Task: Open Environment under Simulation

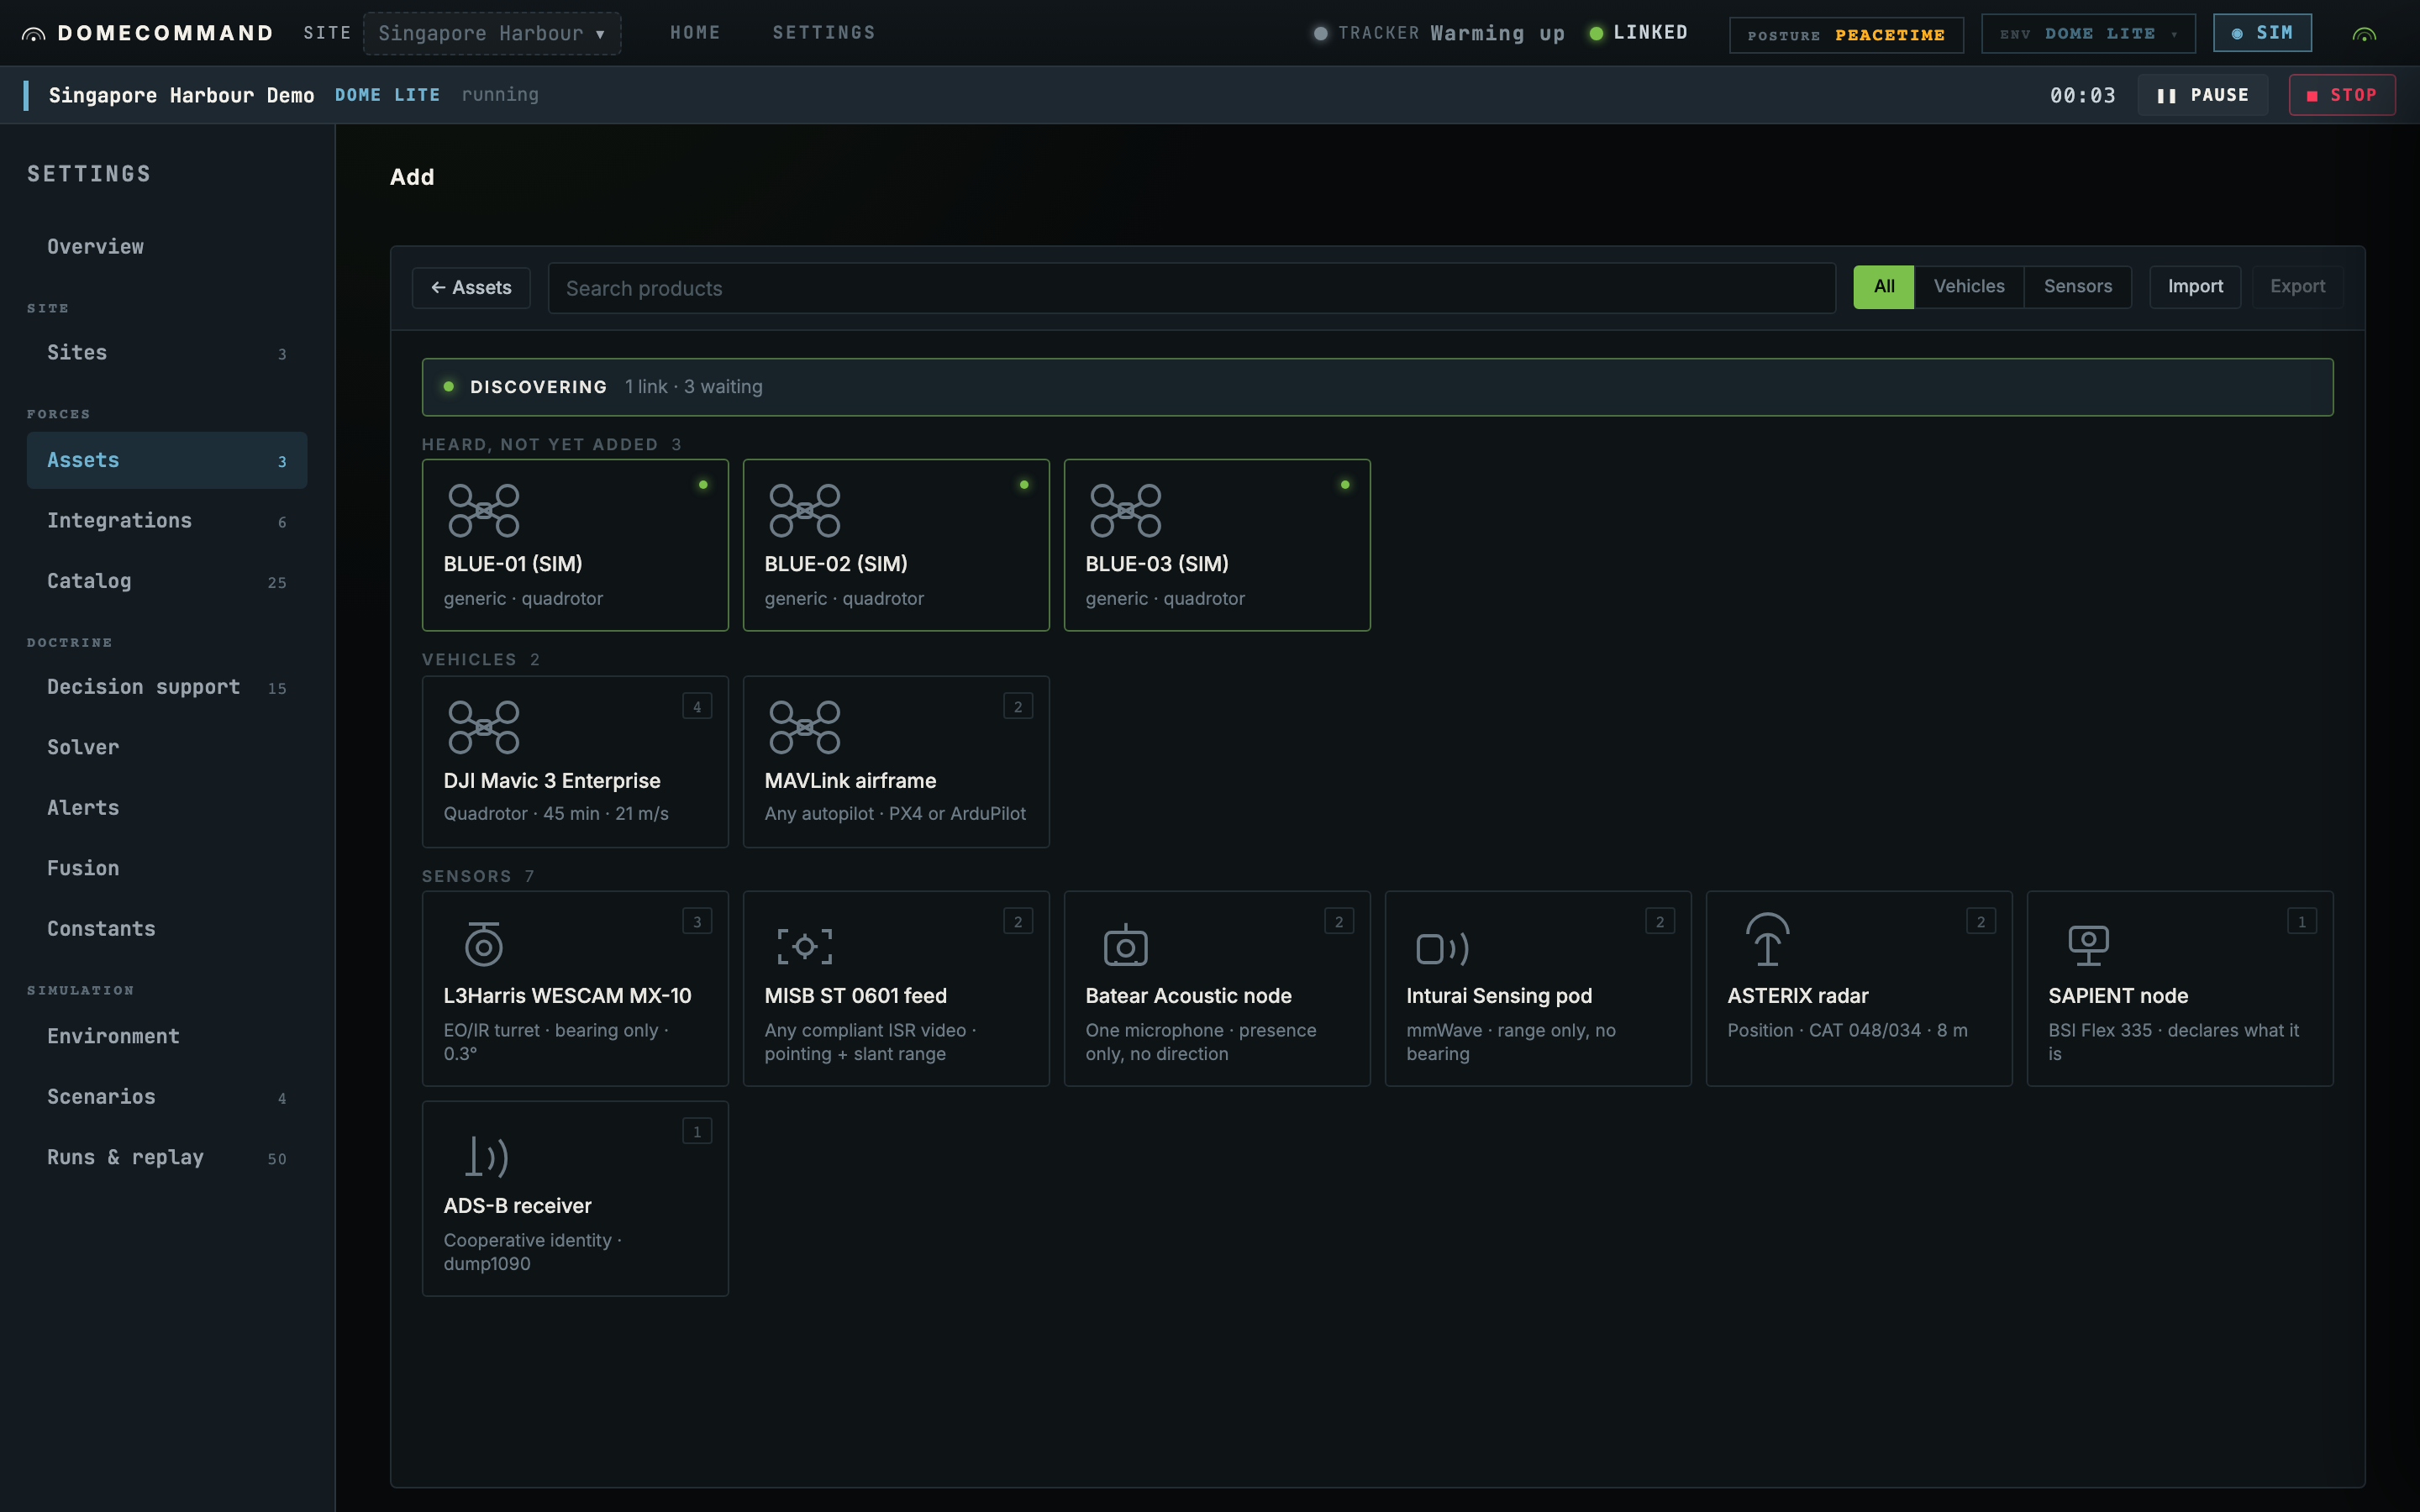Action: point(167,1036)
